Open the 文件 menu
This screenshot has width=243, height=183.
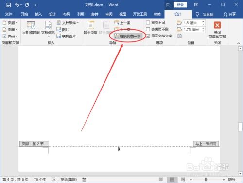click(9, 14)
